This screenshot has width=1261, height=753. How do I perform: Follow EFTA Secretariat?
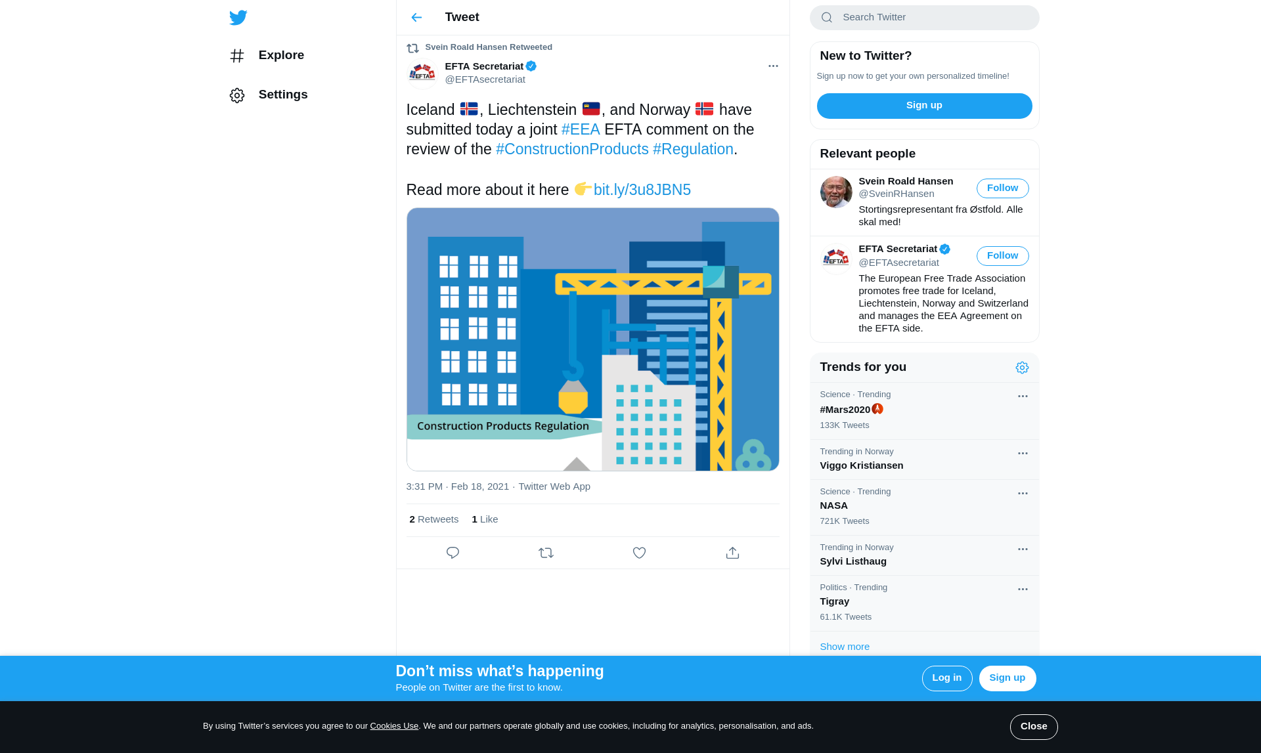(x=1002, y=256)
